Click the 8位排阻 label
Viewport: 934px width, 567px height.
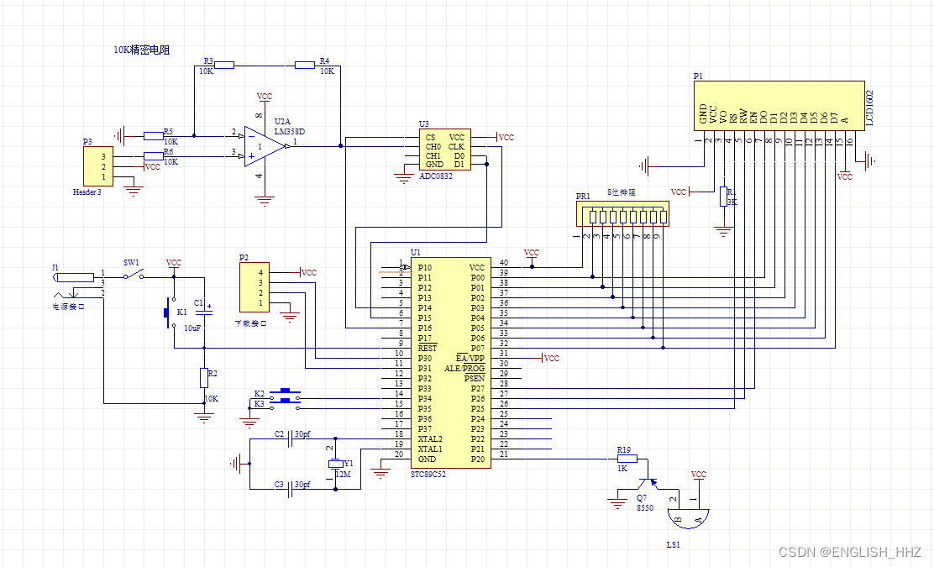click(x=622, y=192)
